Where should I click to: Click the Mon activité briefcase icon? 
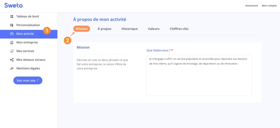[12, 34]
